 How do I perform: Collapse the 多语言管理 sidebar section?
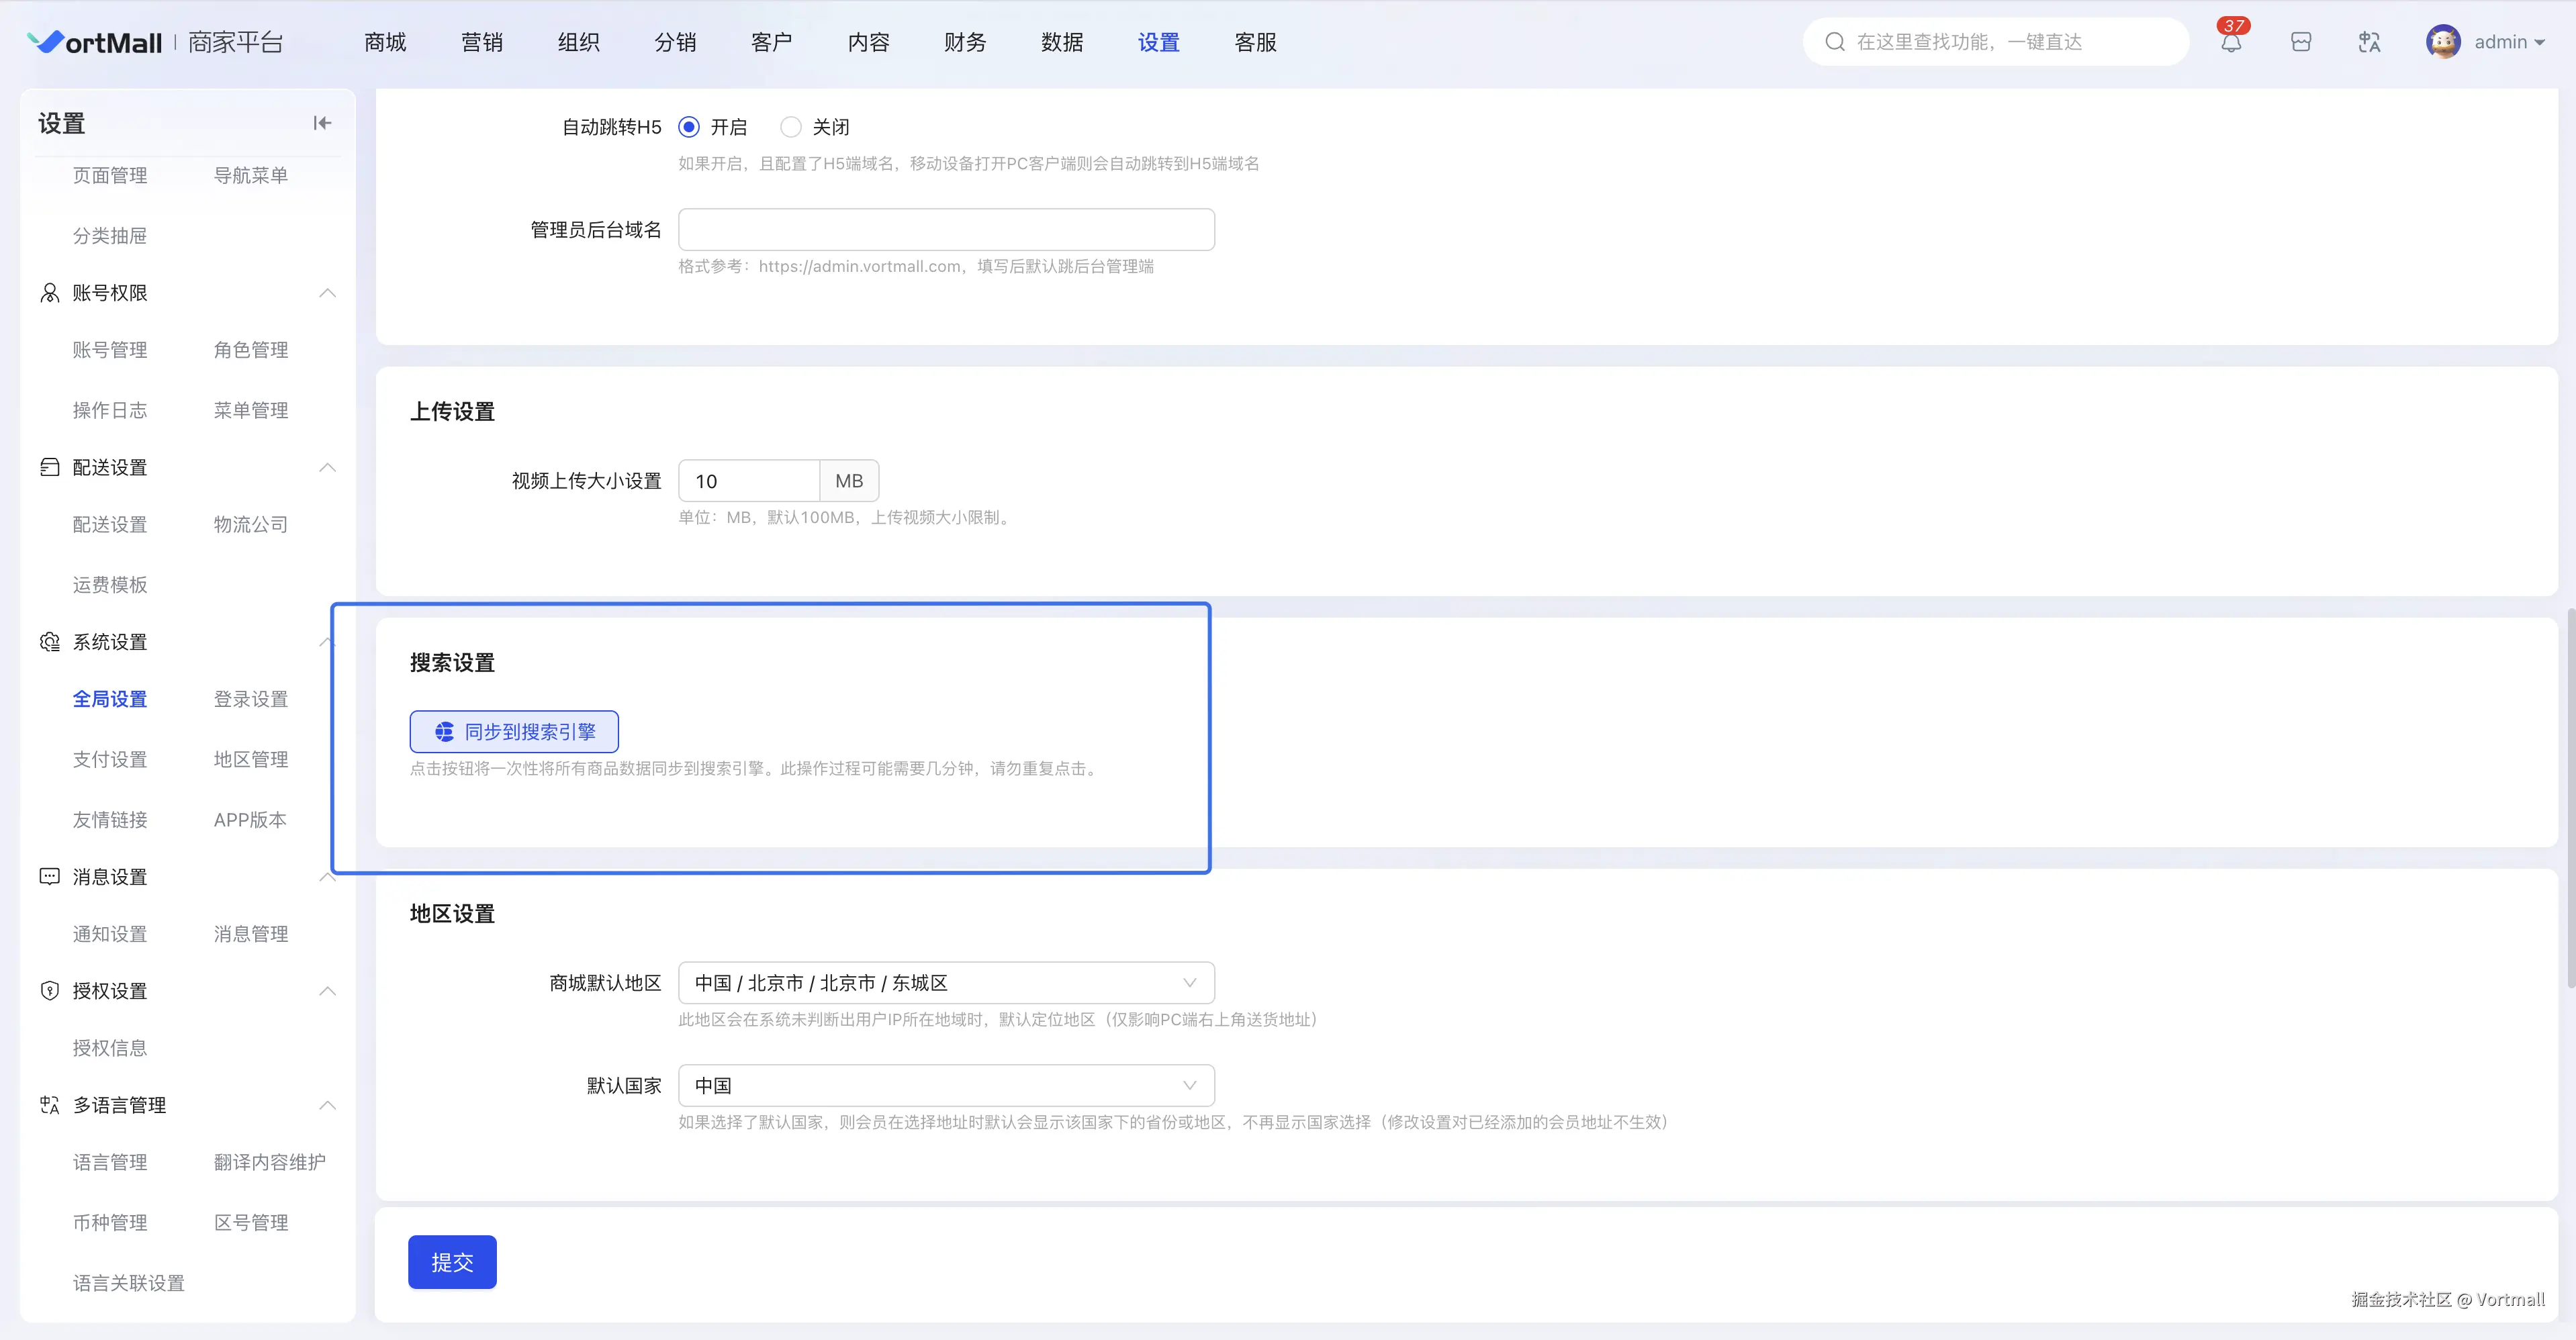tap(327, 1105)
